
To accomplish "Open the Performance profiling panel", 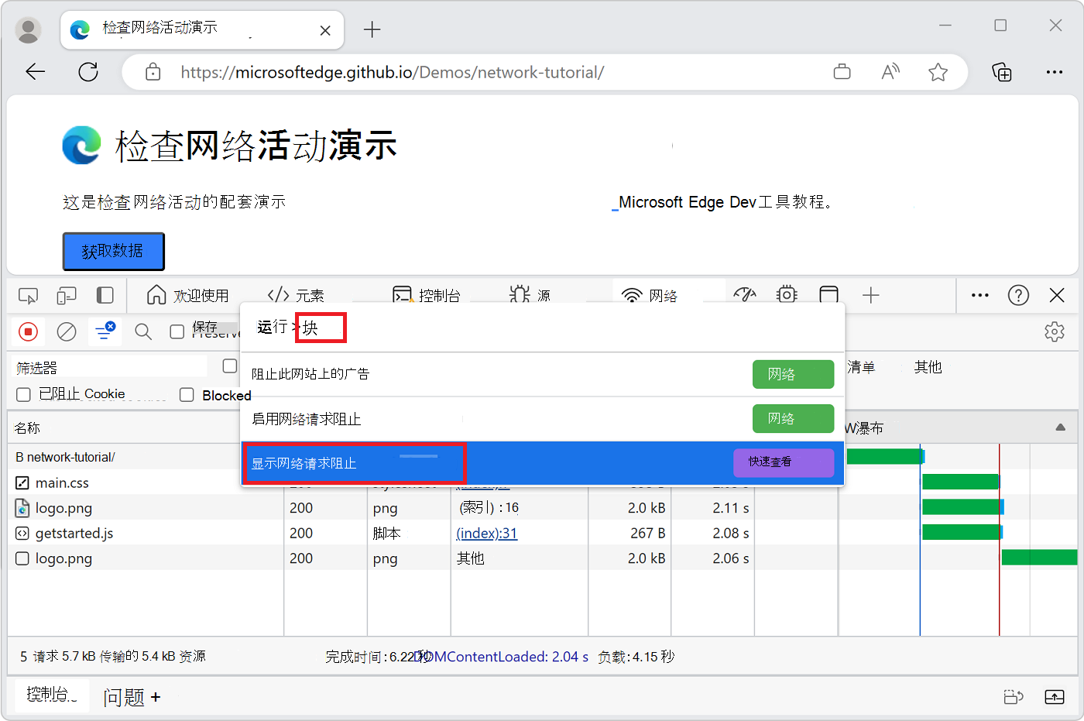I will (744, 295).
